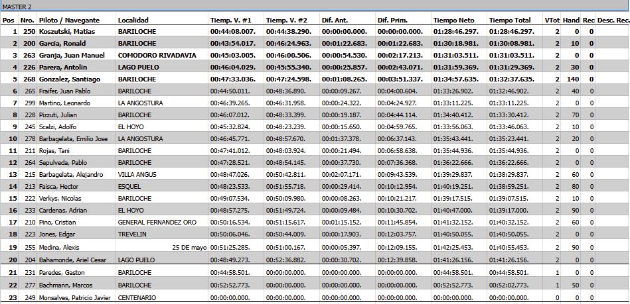Sort by Tiemp. V. #1 header
Image resolution: width=630 pixels, height=304 pixels.
tap(230, 21)
